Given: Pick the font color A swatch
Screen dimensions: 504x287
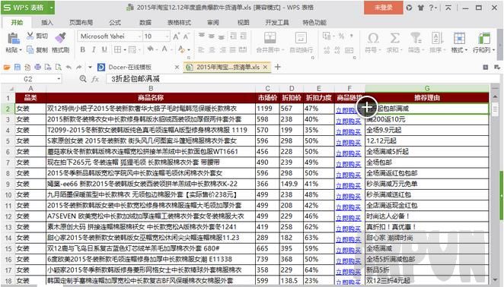Looking at the screenshot, I should (x=164, y=49).
